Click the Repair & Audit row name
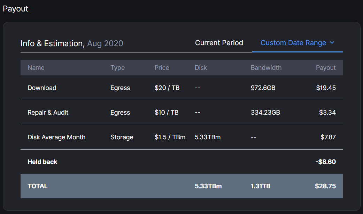 (48, 113)
